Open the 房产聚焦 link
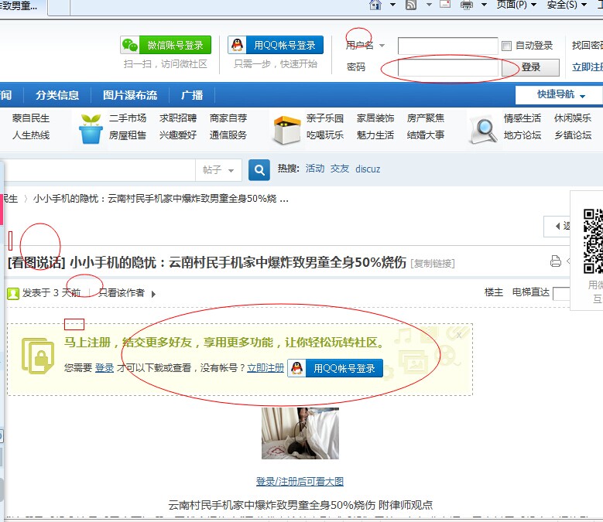This screenshot has height=522, width=603. tap(425, 118)
